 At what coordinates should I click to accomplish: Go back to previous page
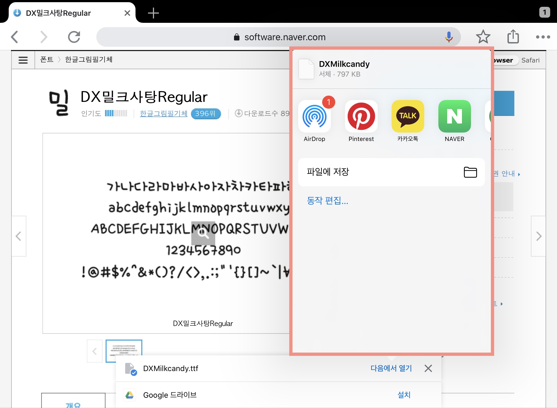(x=15, y=37)
